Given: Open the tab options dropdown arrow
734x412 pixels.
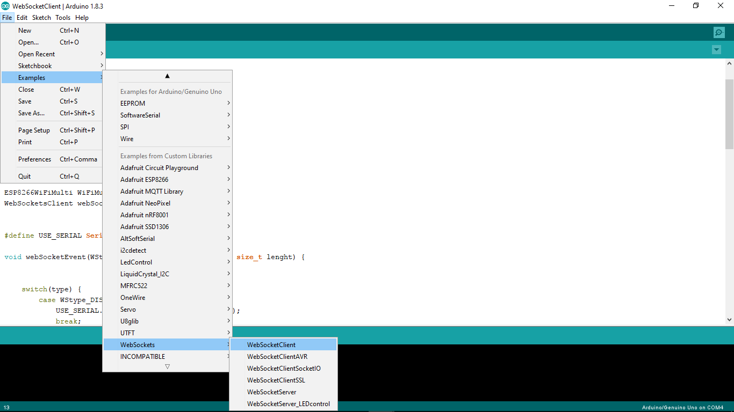Looking at the screenshot, I should 716,49.
